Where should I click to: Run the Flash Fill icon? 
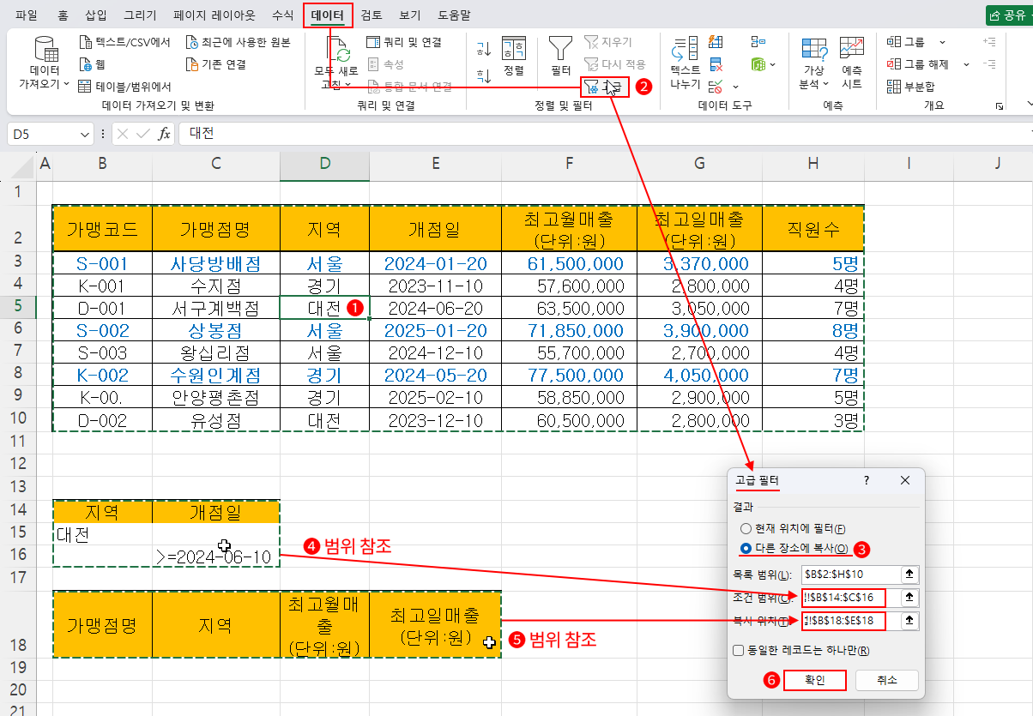coord(716,42)
